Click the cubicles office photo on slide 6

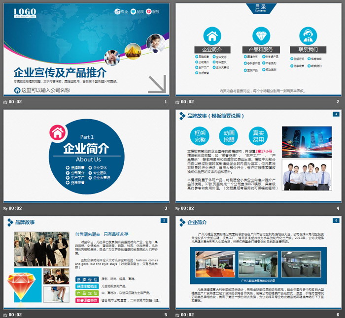click(301, 264)
